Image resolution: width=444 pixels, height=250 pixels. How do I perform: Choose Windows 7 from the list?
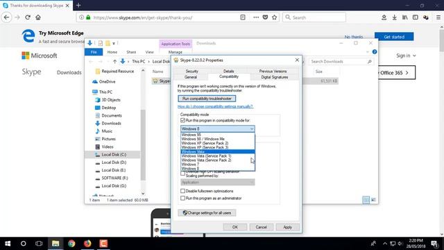217,165
